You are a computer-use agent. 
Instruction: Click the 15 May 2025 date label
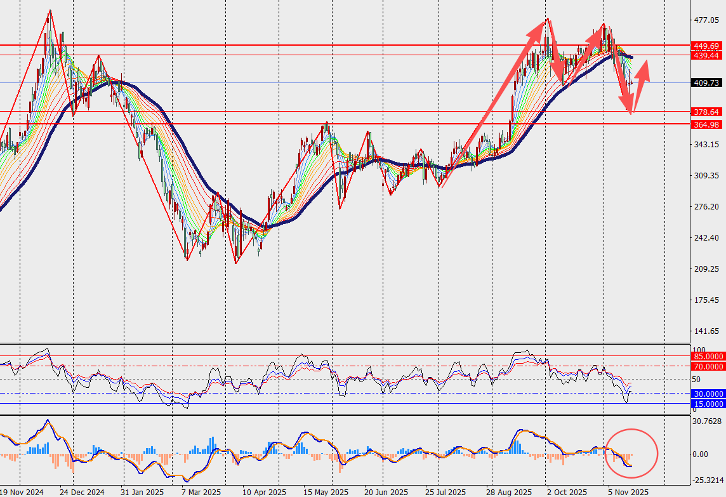click(325, 492)
